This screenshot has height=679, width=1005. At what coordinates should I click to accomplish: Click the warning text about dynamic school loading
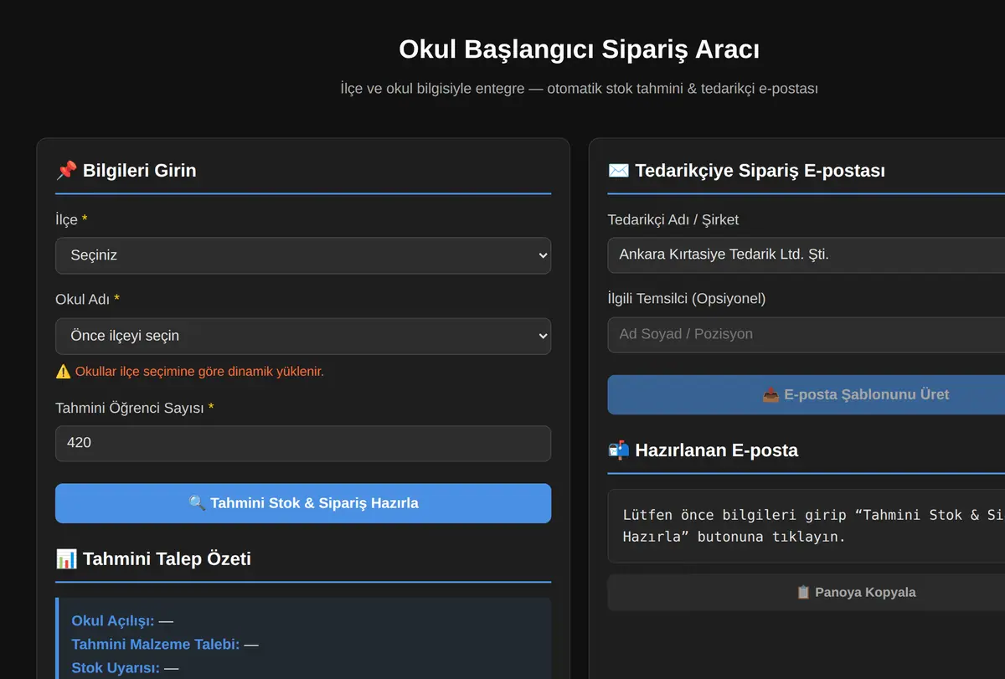[x=199, y=372]
